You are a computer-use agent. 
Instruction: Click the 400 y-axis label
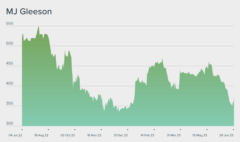10,84
